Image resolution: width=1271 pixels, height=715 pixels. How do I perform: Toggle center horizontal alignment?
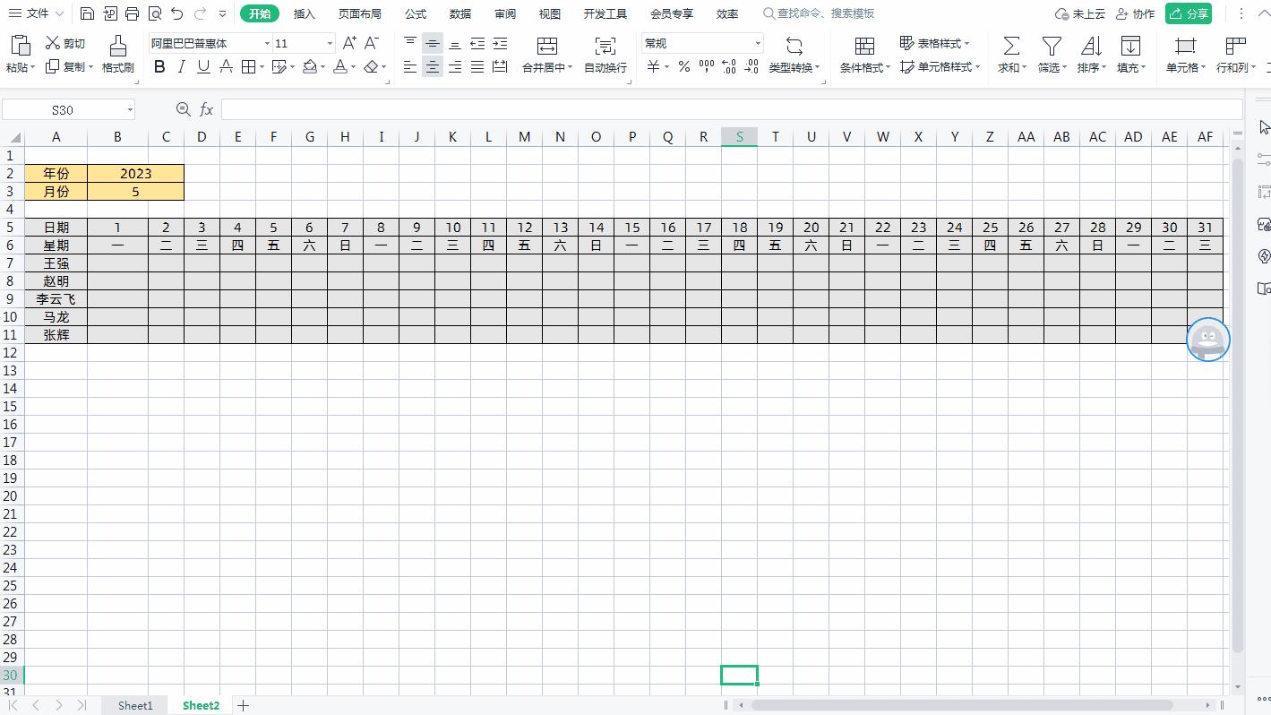click(433, 66)
